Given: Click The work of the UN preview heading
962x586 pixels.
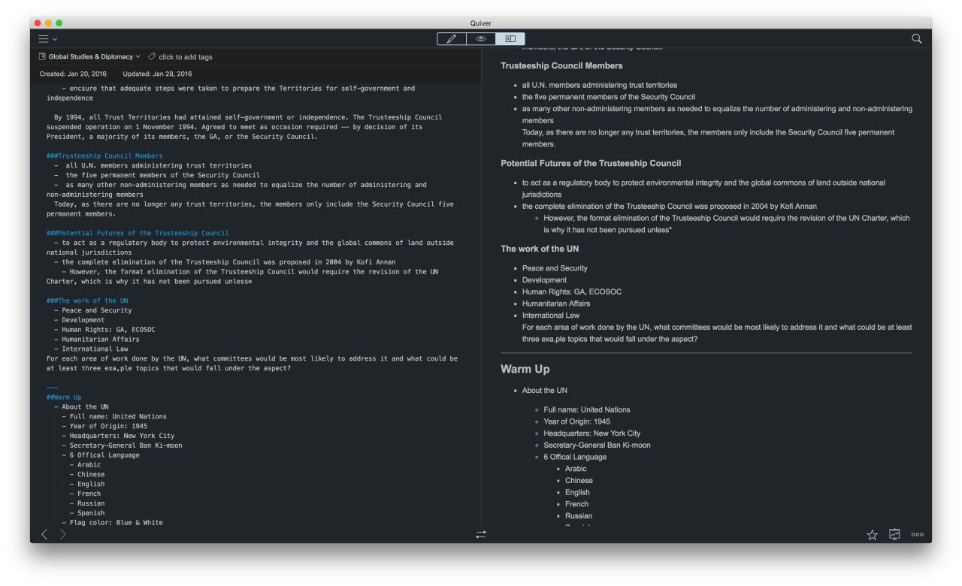Looking at the screenshot, I should pyautogui.click(x=540, y=249).
